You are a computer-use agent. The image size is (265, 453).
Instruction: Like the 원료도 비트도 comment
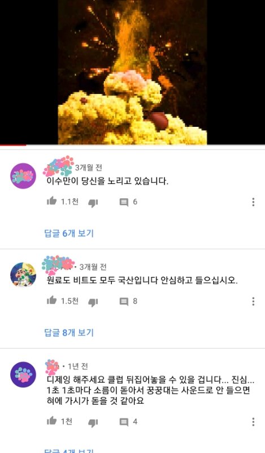click(51, 301)
